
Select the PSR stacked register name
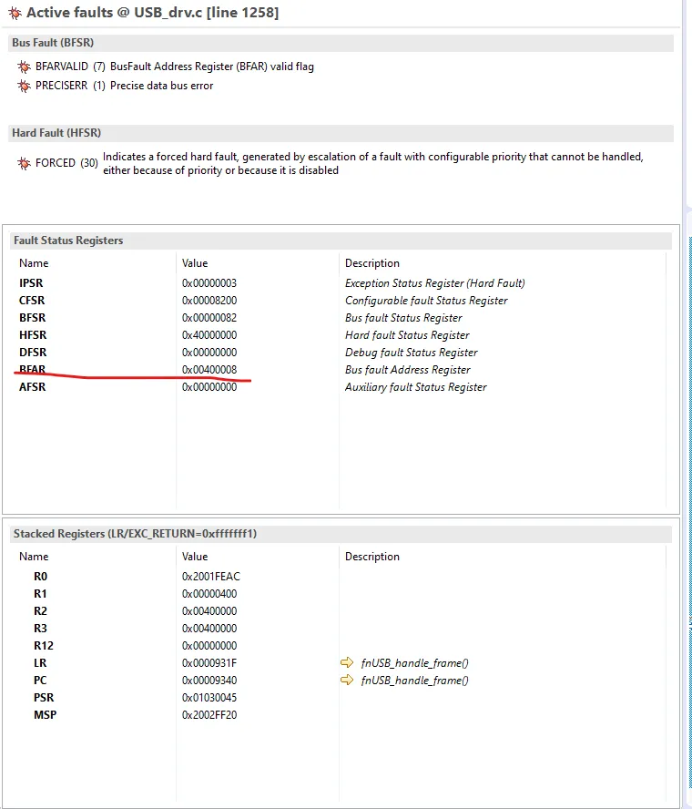(44, 698)
